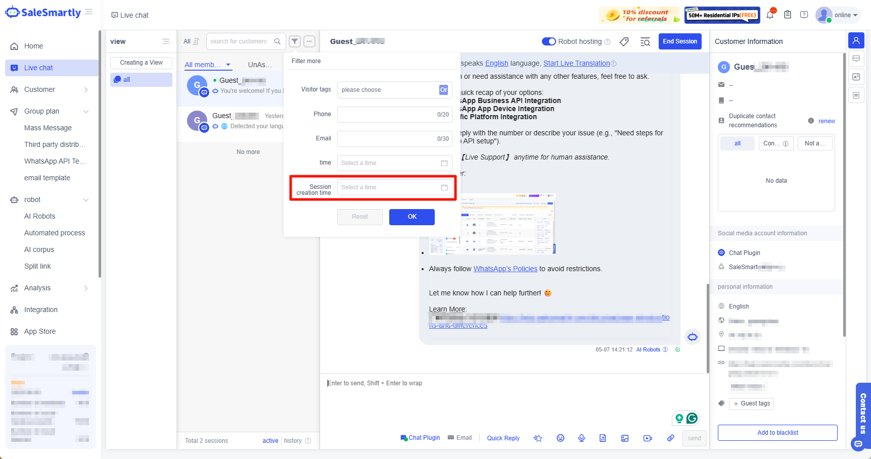Viewport: 871px width, 459px height.
Task: Switch to the history sessions tab
Action: point(293,441)
